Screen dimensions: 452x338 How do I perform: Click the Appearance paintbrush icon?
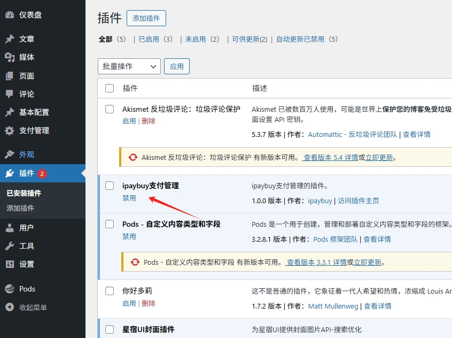pyautogui.click(x=10, y=155)
